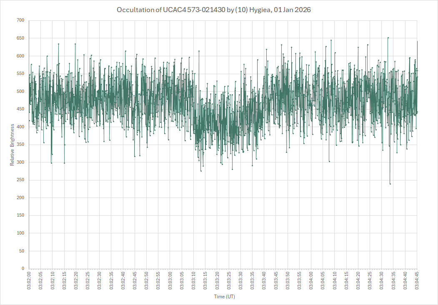This screenshot has height=305, width=438.
Task: Click the lowest data point near 240 brightness
Action: [x=390, y=184]
